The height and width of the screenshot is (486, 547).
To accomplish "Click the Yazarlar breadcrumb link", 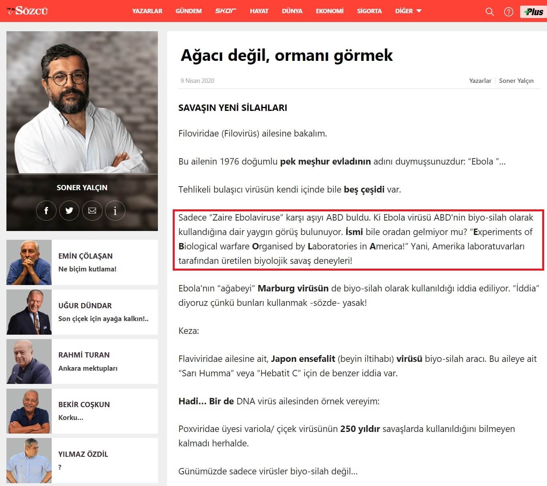I will [480, 80].
